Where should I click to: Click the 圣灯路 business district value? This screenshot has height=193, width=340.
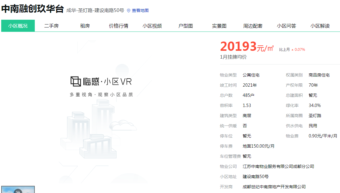315,116
